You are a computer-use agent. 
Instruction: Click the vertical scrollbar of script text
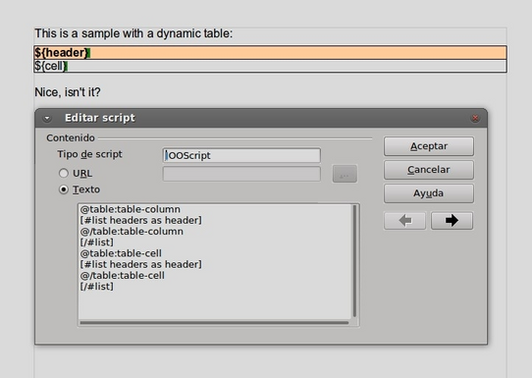point(355,260)
